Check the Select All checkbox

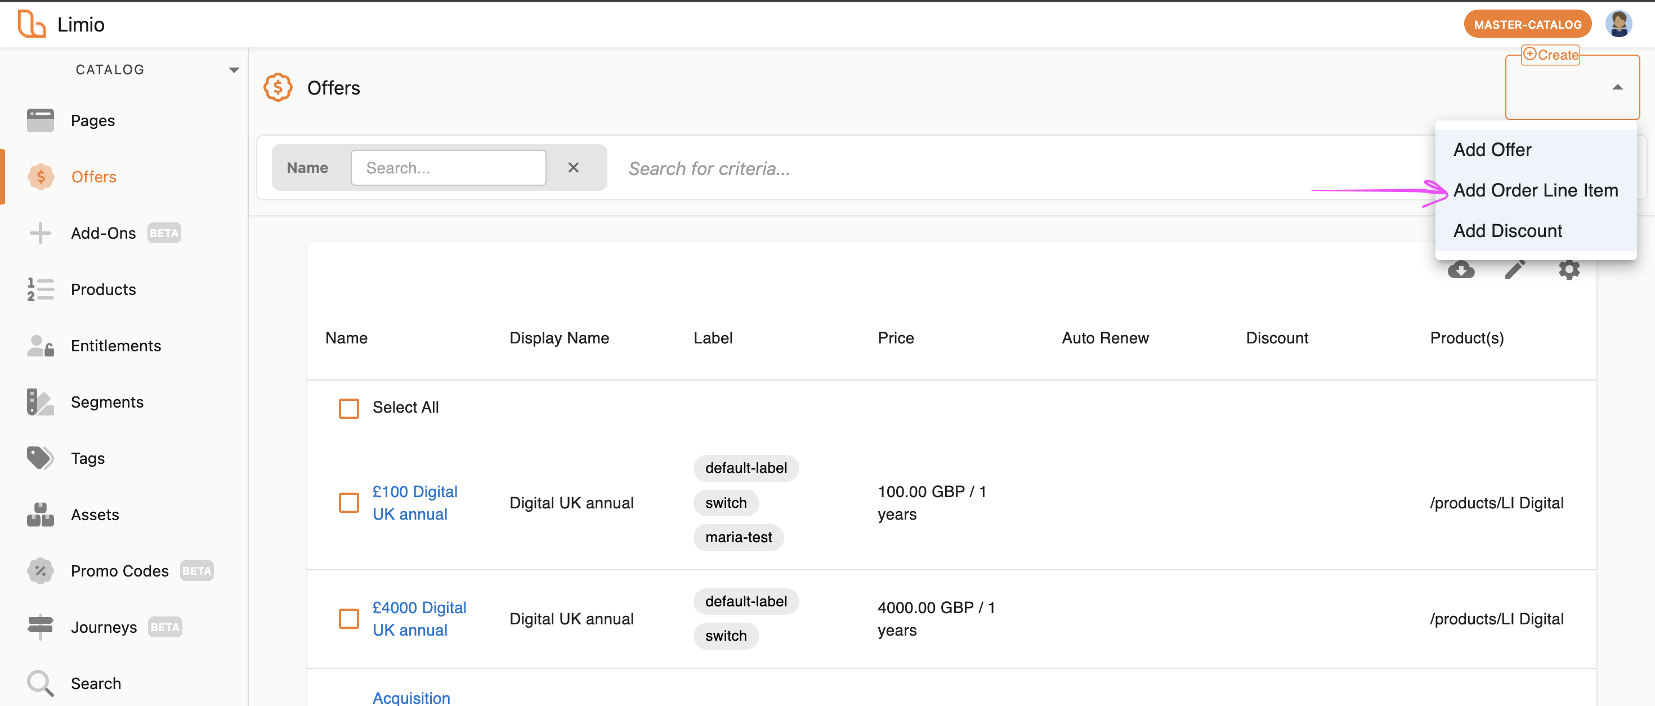[349, 408]
